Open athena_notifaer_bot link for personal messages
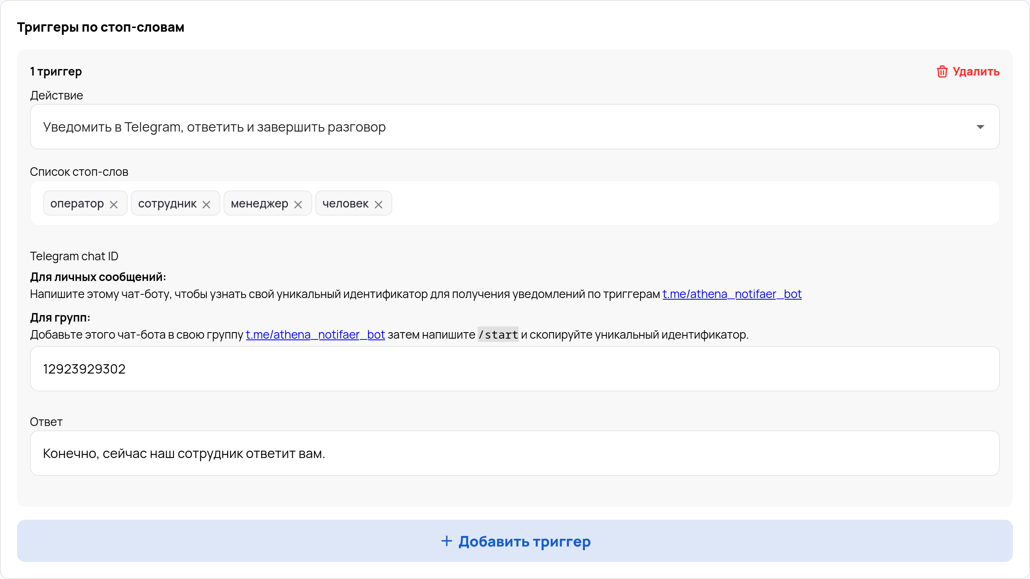 point(732,294)
